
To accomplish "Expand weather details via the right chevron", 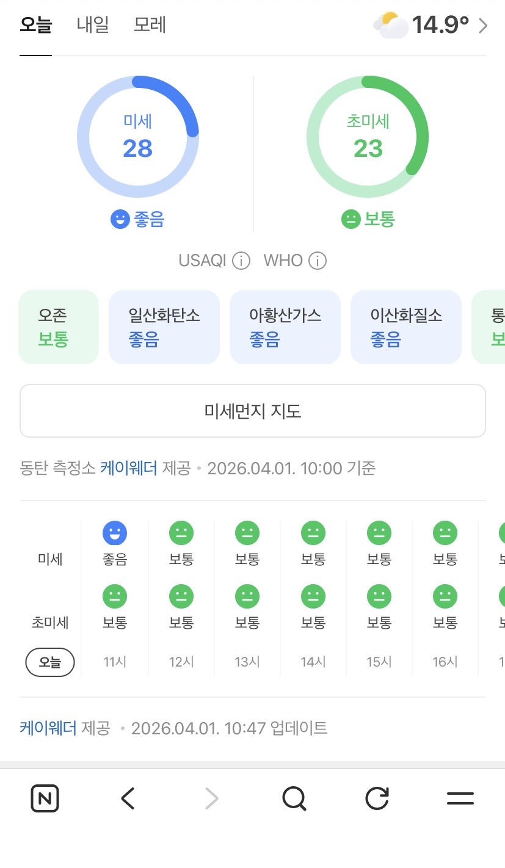I will point(483,26).
